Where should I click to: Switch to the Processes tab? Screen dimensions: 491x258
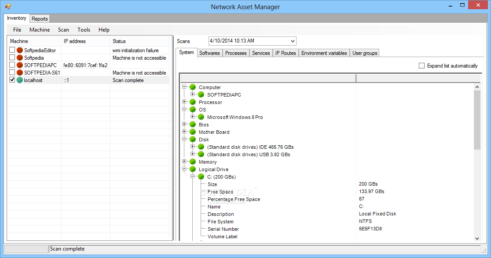[x=236, y=53]
